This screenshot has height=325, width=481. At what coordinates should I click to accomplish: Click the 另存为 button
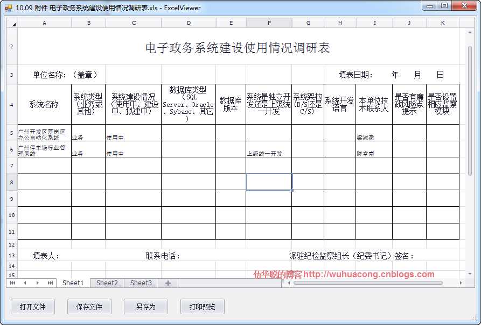[x=146, y=307]
